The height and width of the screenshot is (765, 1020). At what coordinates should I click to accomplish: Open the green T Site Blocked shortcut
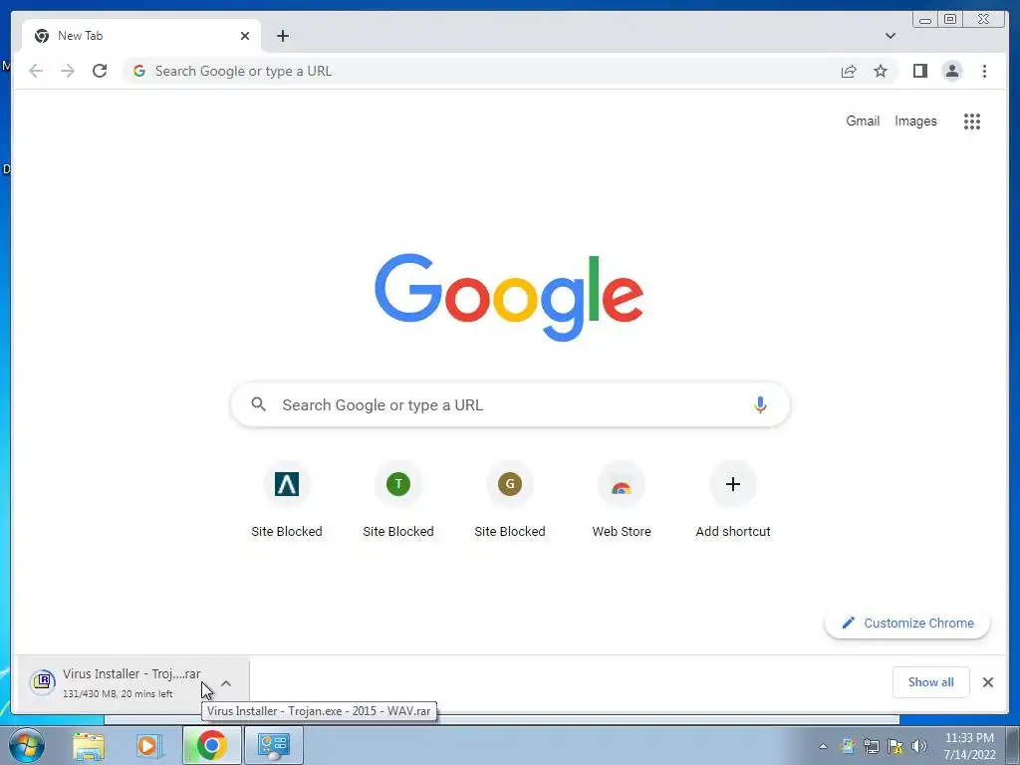[x=398, y=500]
